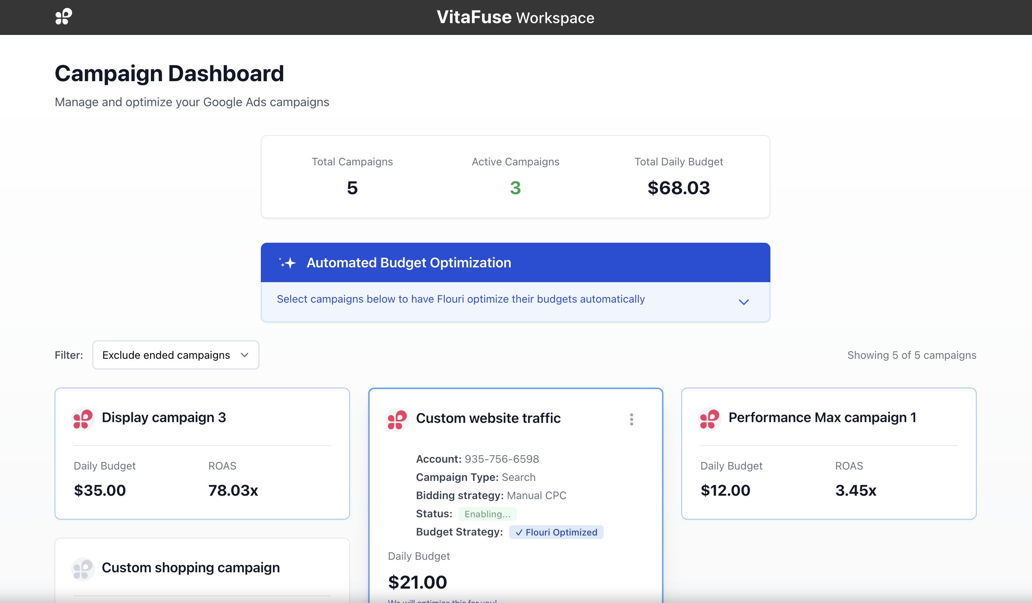This screenshot has width=1032, height=603.
Task: Click the Active Campaigns count showing 3
Action: (515, 188)
